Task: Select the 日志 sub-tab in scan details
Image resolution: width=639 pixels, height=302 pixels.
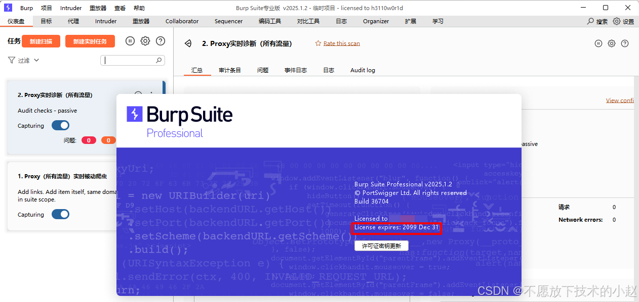Action: [329, 70]
